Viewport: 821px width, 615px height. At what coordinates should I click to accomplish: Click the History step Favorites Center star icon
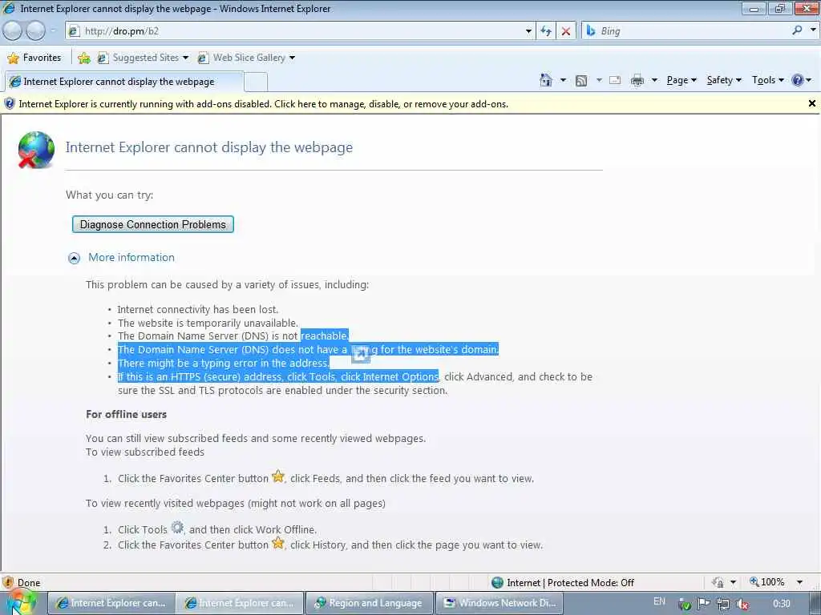pyautogui.click(x=278, y=543)
